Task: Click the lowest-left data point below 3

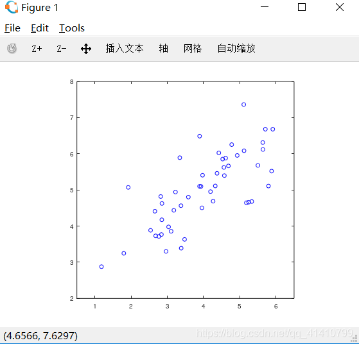Action: tap(101, 267)
